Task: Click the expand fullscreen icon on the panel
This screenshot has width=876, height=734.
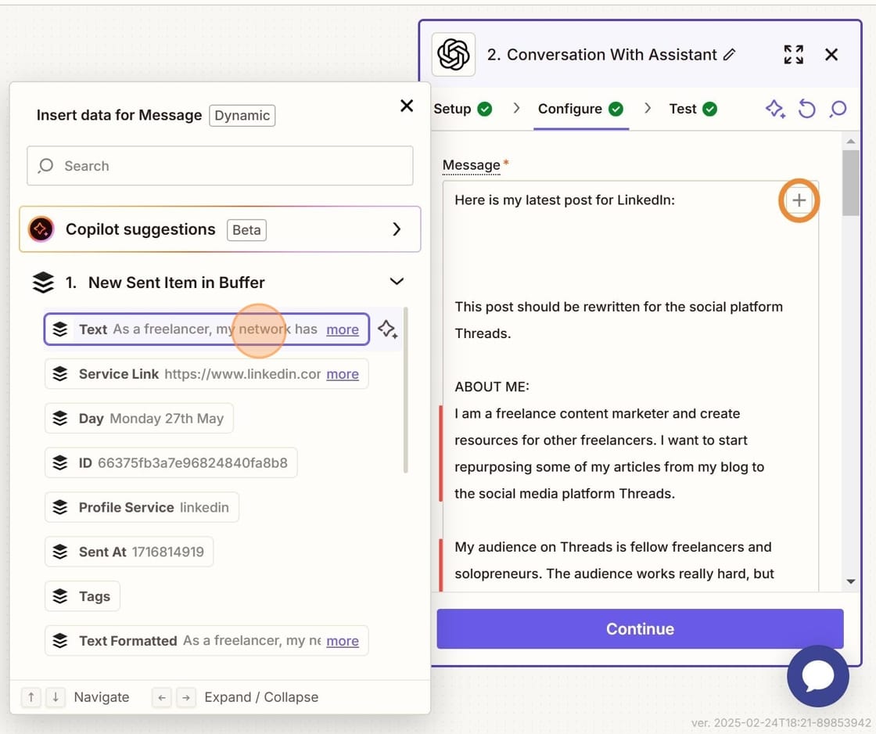Action: tap(793, 55)
